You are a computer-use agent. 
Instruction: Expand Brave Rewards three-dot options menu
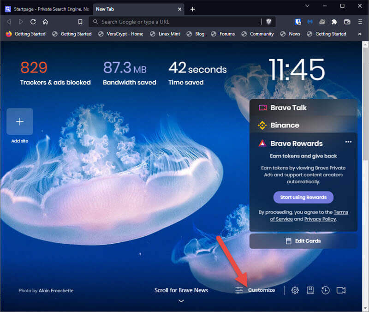348,142
